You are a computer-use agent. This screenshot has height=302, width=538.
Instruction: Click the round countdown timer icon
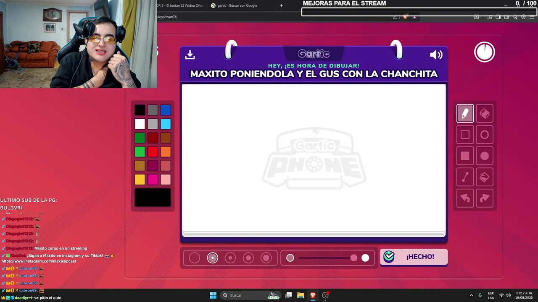(x=485, y=52)
